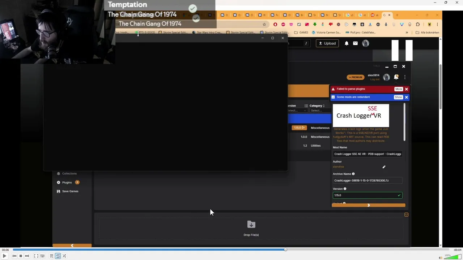The image size is (463, 260).
Task: Adjust the volume slider
Action: tap(453, 256)
